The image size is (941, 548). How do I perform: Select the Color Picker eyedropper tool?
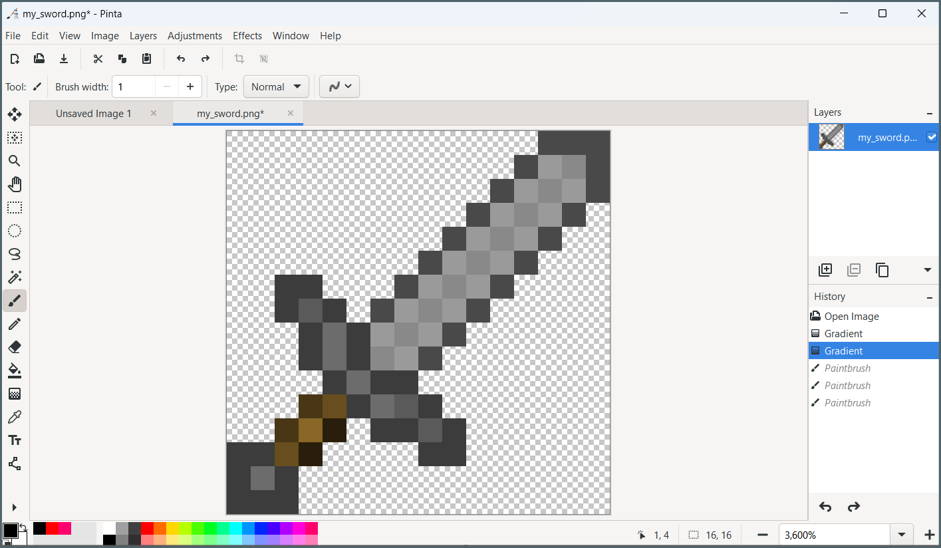point(15,417)
